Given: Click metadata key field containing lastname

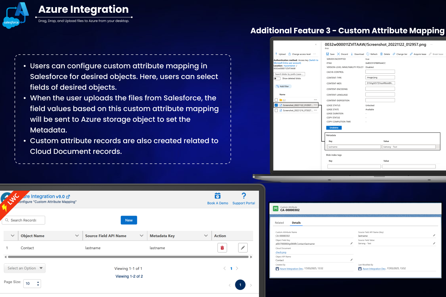Looking at the screenshot, I should coord(354,147).
